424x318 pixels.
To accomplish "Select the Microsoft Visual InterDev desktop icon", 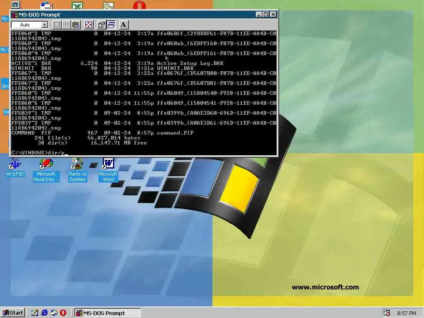I will [46, 170].
